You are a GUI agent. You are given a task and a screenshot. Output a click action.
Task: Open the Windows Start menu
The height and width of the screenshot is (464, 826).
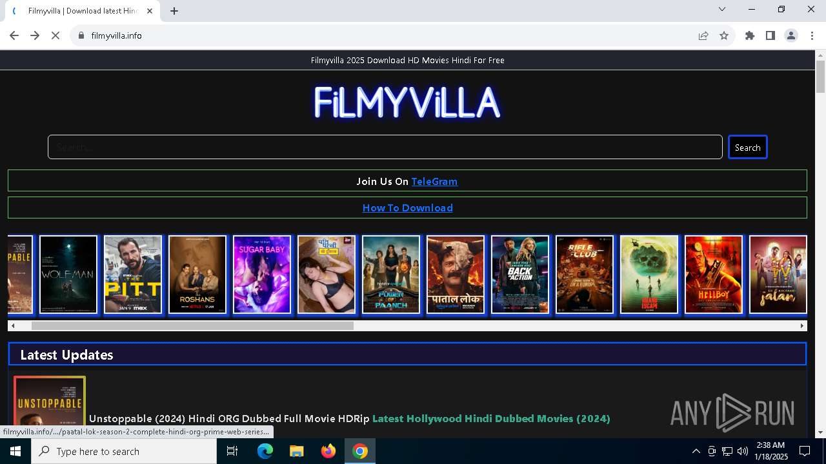(15, 451)
